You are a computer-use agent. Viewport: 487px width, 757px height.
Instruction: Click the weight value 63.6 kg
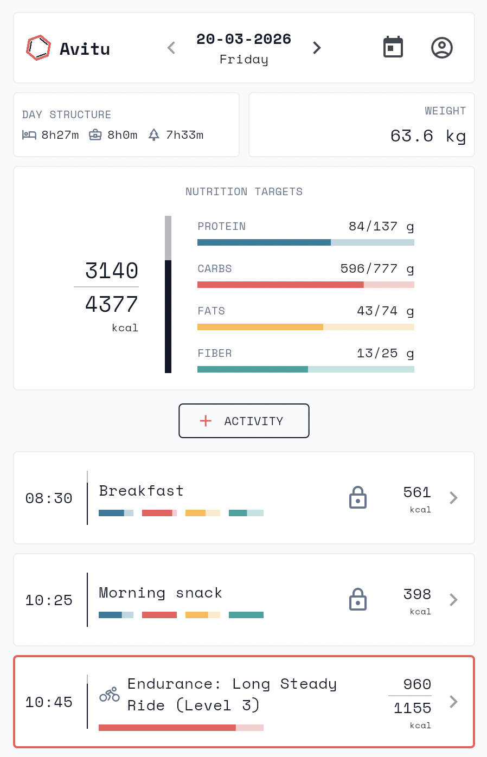pyautogui.click(x=428, y=136)
